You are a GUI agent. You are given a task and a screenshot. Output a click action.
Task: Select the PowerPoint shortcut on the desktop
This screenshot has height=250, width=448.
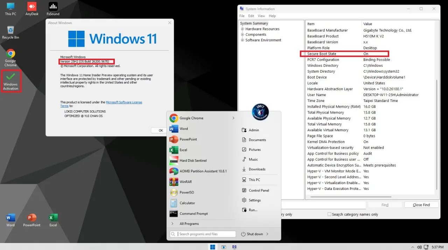[x=32, y=220]
